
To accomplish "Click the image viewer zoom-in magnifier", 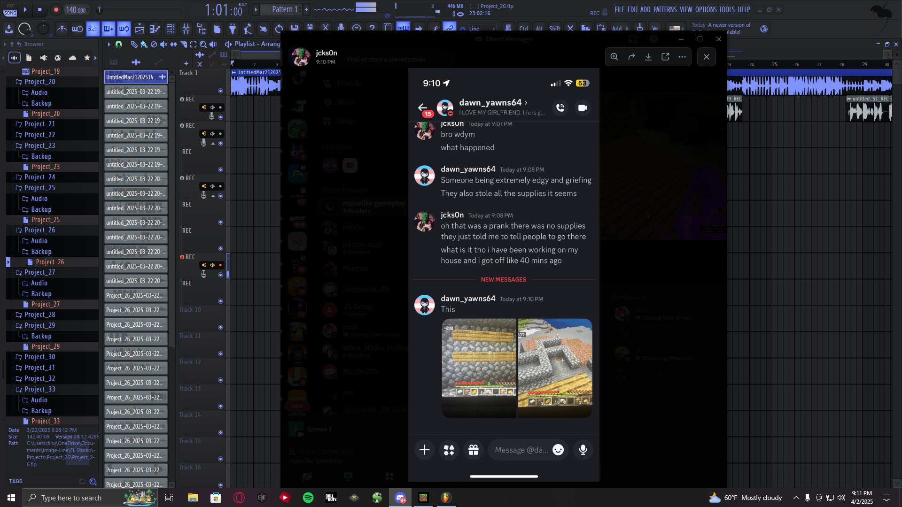I will 614,57.
